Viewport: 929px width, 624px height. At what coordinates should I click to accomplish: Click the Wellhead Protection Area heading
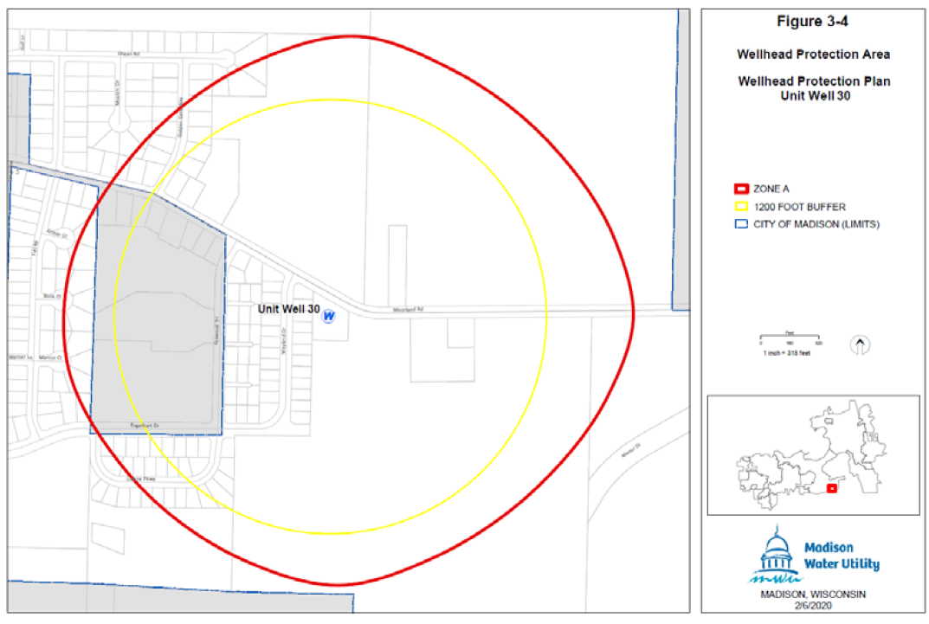[x=813, y=54]
